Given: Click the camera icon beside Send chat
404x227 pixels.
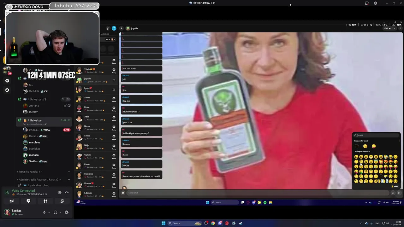Looking at the screenshot, I should click(123, 193).
